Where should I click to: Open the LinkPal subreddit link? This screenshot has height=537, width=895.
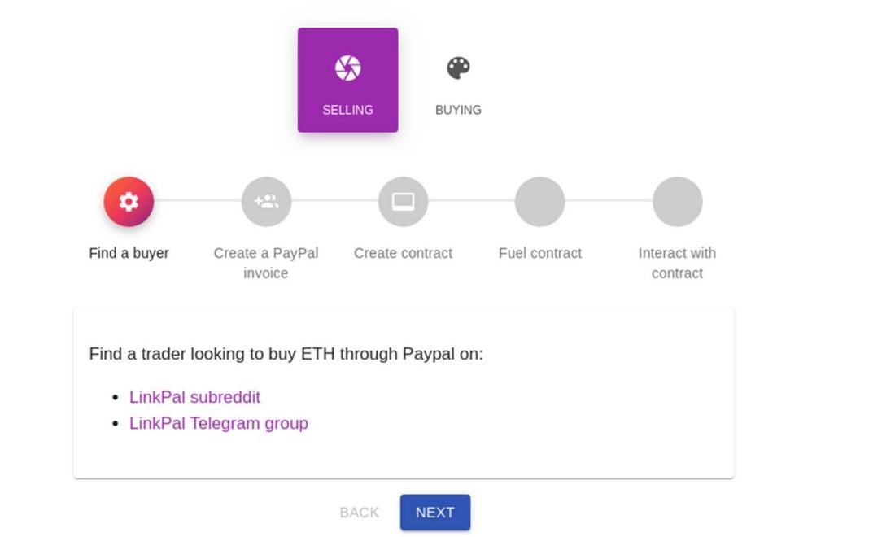point(195,397)
